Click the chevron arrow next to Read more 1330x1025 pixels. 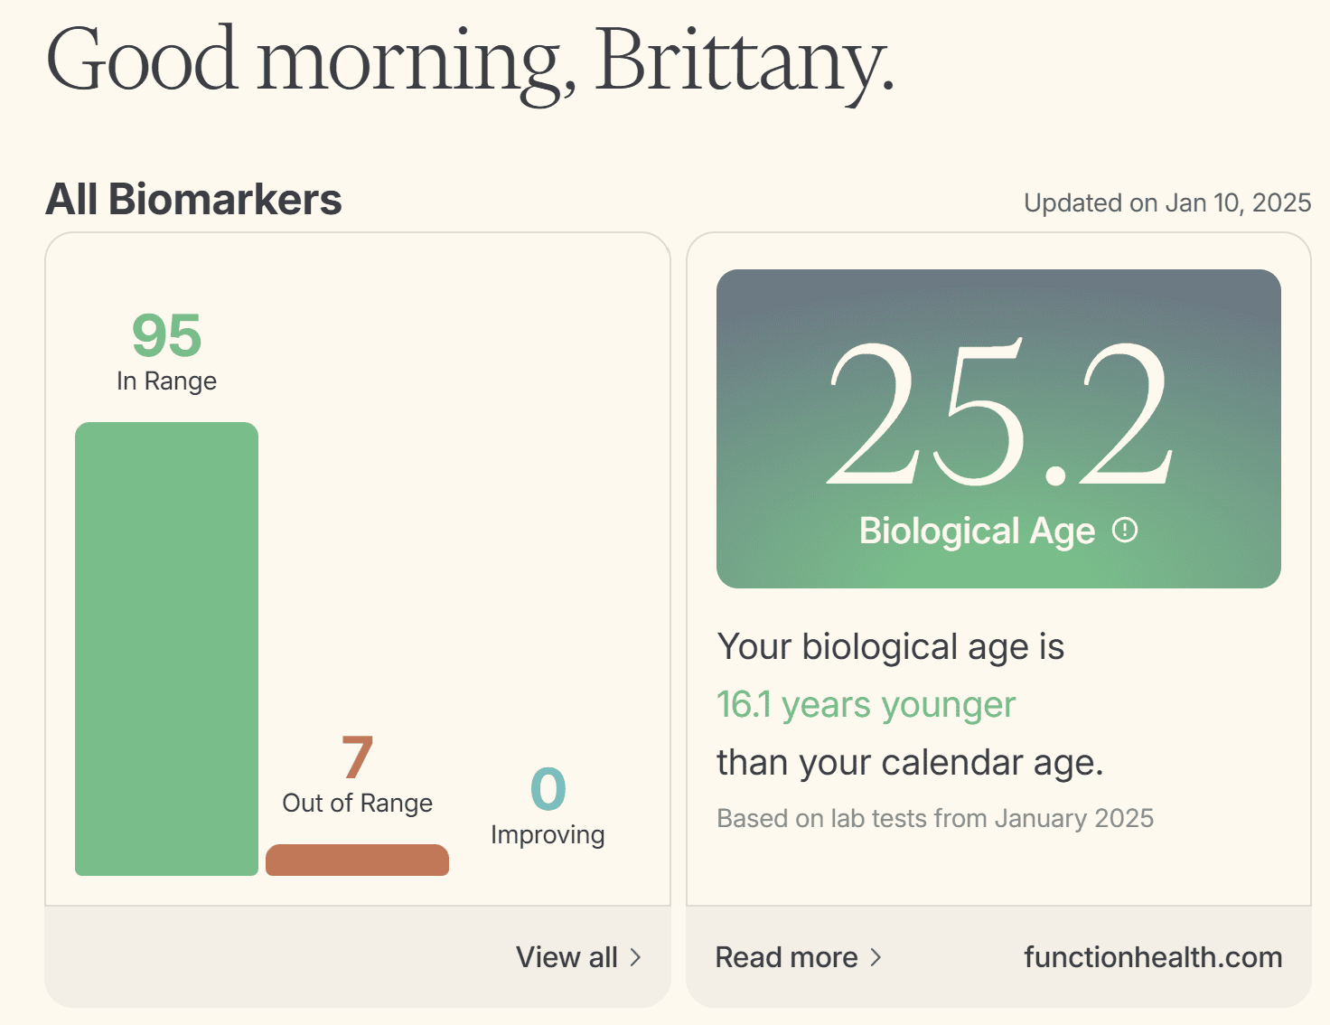click(x=875, y=957)
